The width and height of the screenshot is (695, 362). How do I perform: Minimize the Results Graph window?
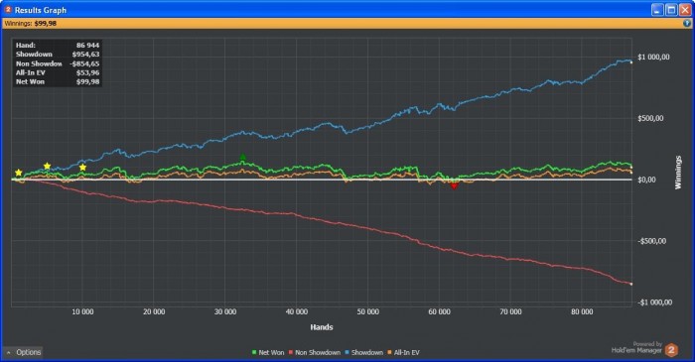(657, 10)
